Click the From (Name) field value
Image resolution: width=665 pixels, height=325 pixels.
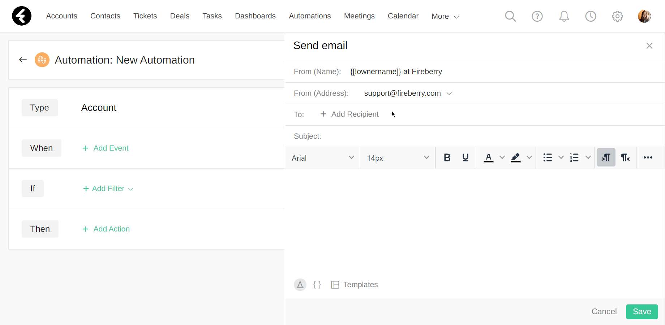[x=396, y=71]
